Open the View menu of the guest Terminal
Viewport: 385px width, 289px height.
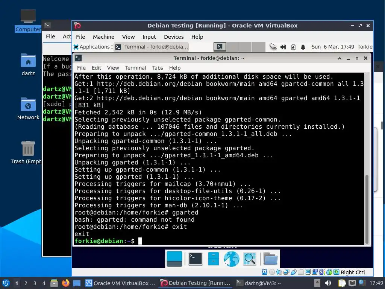(113, 68)
